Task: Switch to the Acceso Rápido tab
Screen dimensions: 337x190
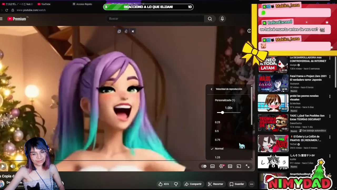Action: pos(82,4)
